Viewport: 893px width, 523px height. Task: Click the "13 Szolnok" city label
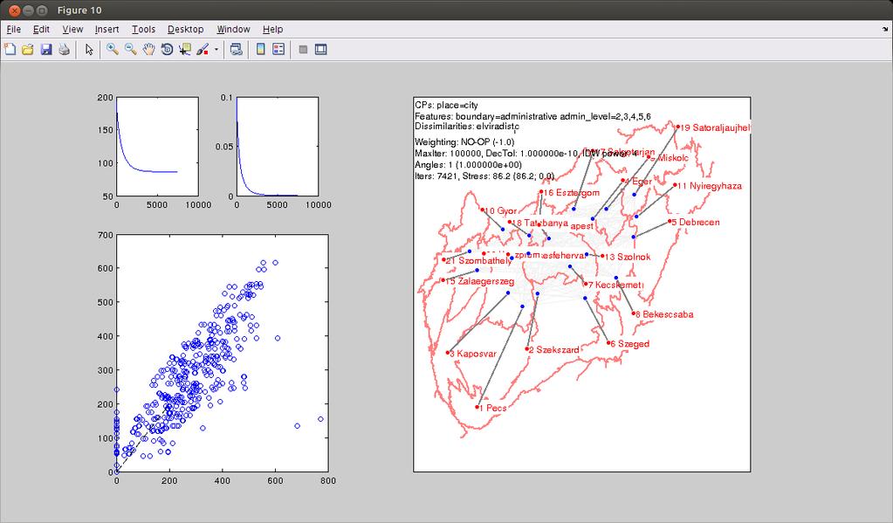click(628, 257)
